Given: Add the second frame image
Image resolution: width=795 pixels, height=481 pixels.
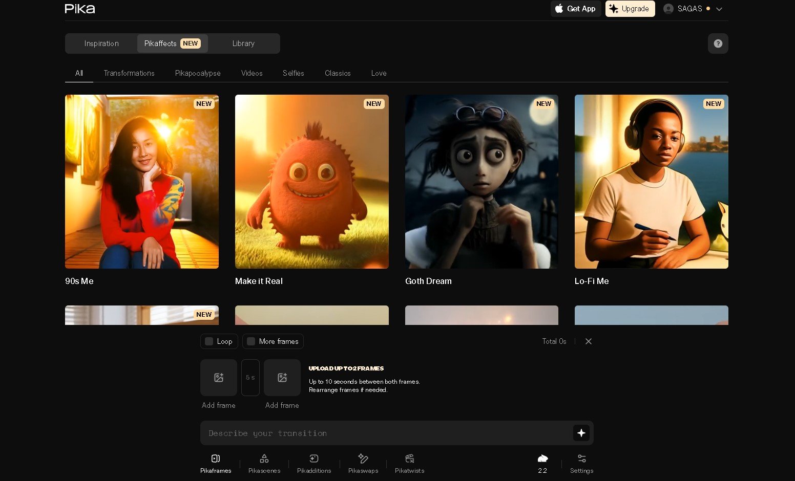Looking at the screenshot, I should (282, 378).
